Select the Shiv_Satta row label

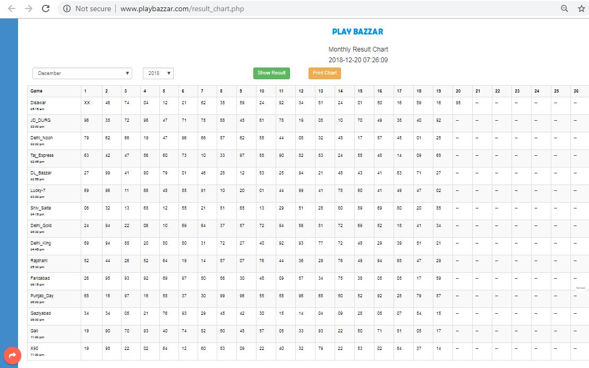pos(40,208)
